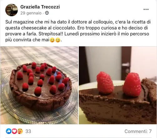Click the word Strepitosa in post text
Image resolution: width=157 pixels, height=138 pixels.
click(x=51, y=34)
